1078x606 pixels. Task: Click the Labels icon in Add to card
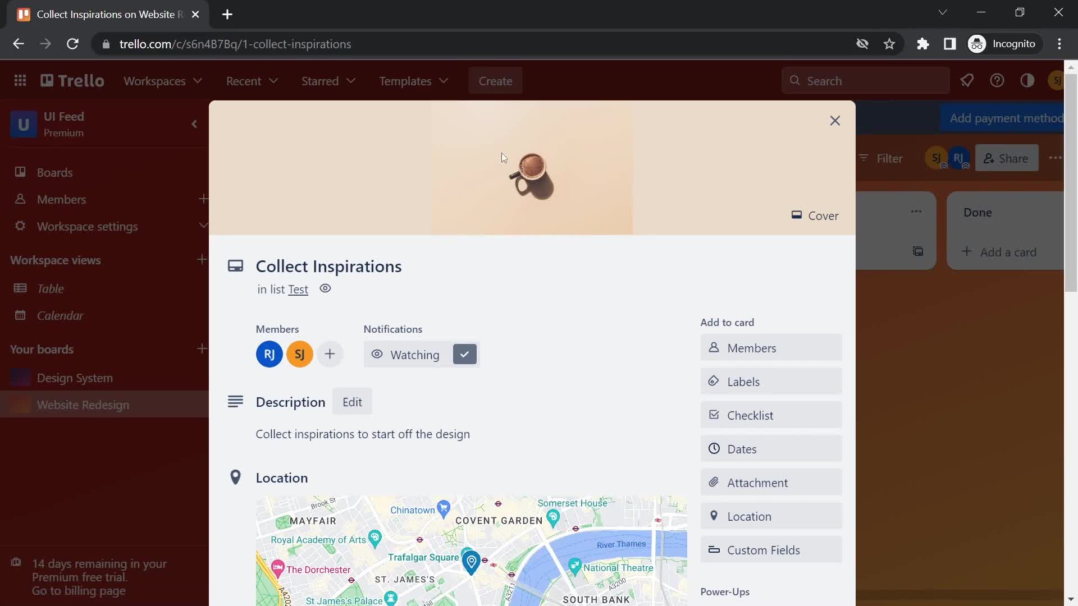point(713,381)
